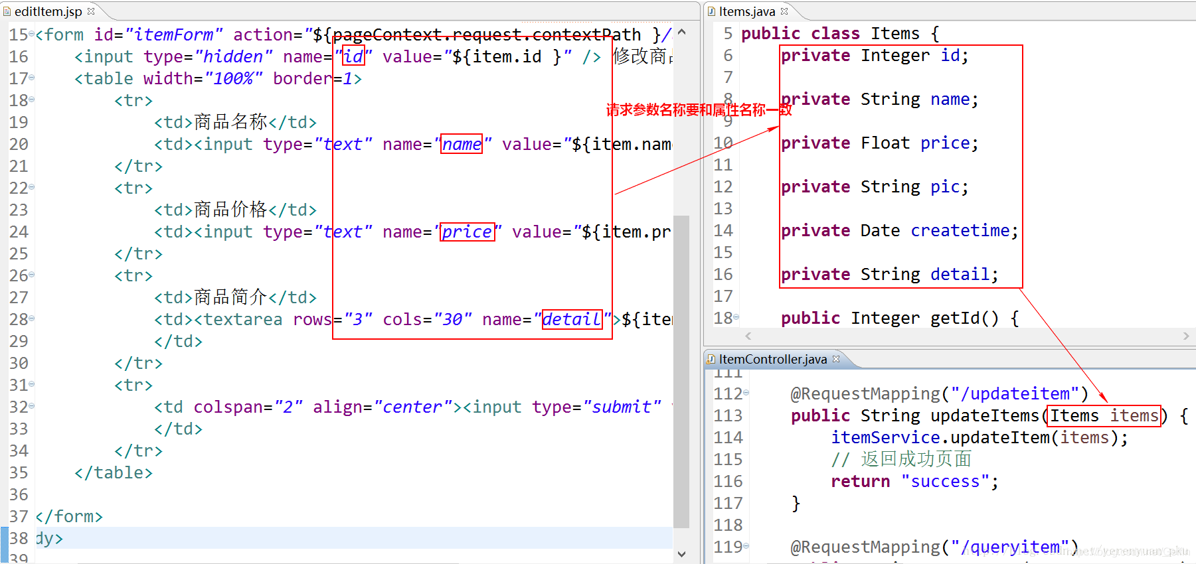Image resolution: width=1196 pixels, height=564 pixels.
Task: Click "private Integer id;" field declaration
Action: (x=875, y=55)
